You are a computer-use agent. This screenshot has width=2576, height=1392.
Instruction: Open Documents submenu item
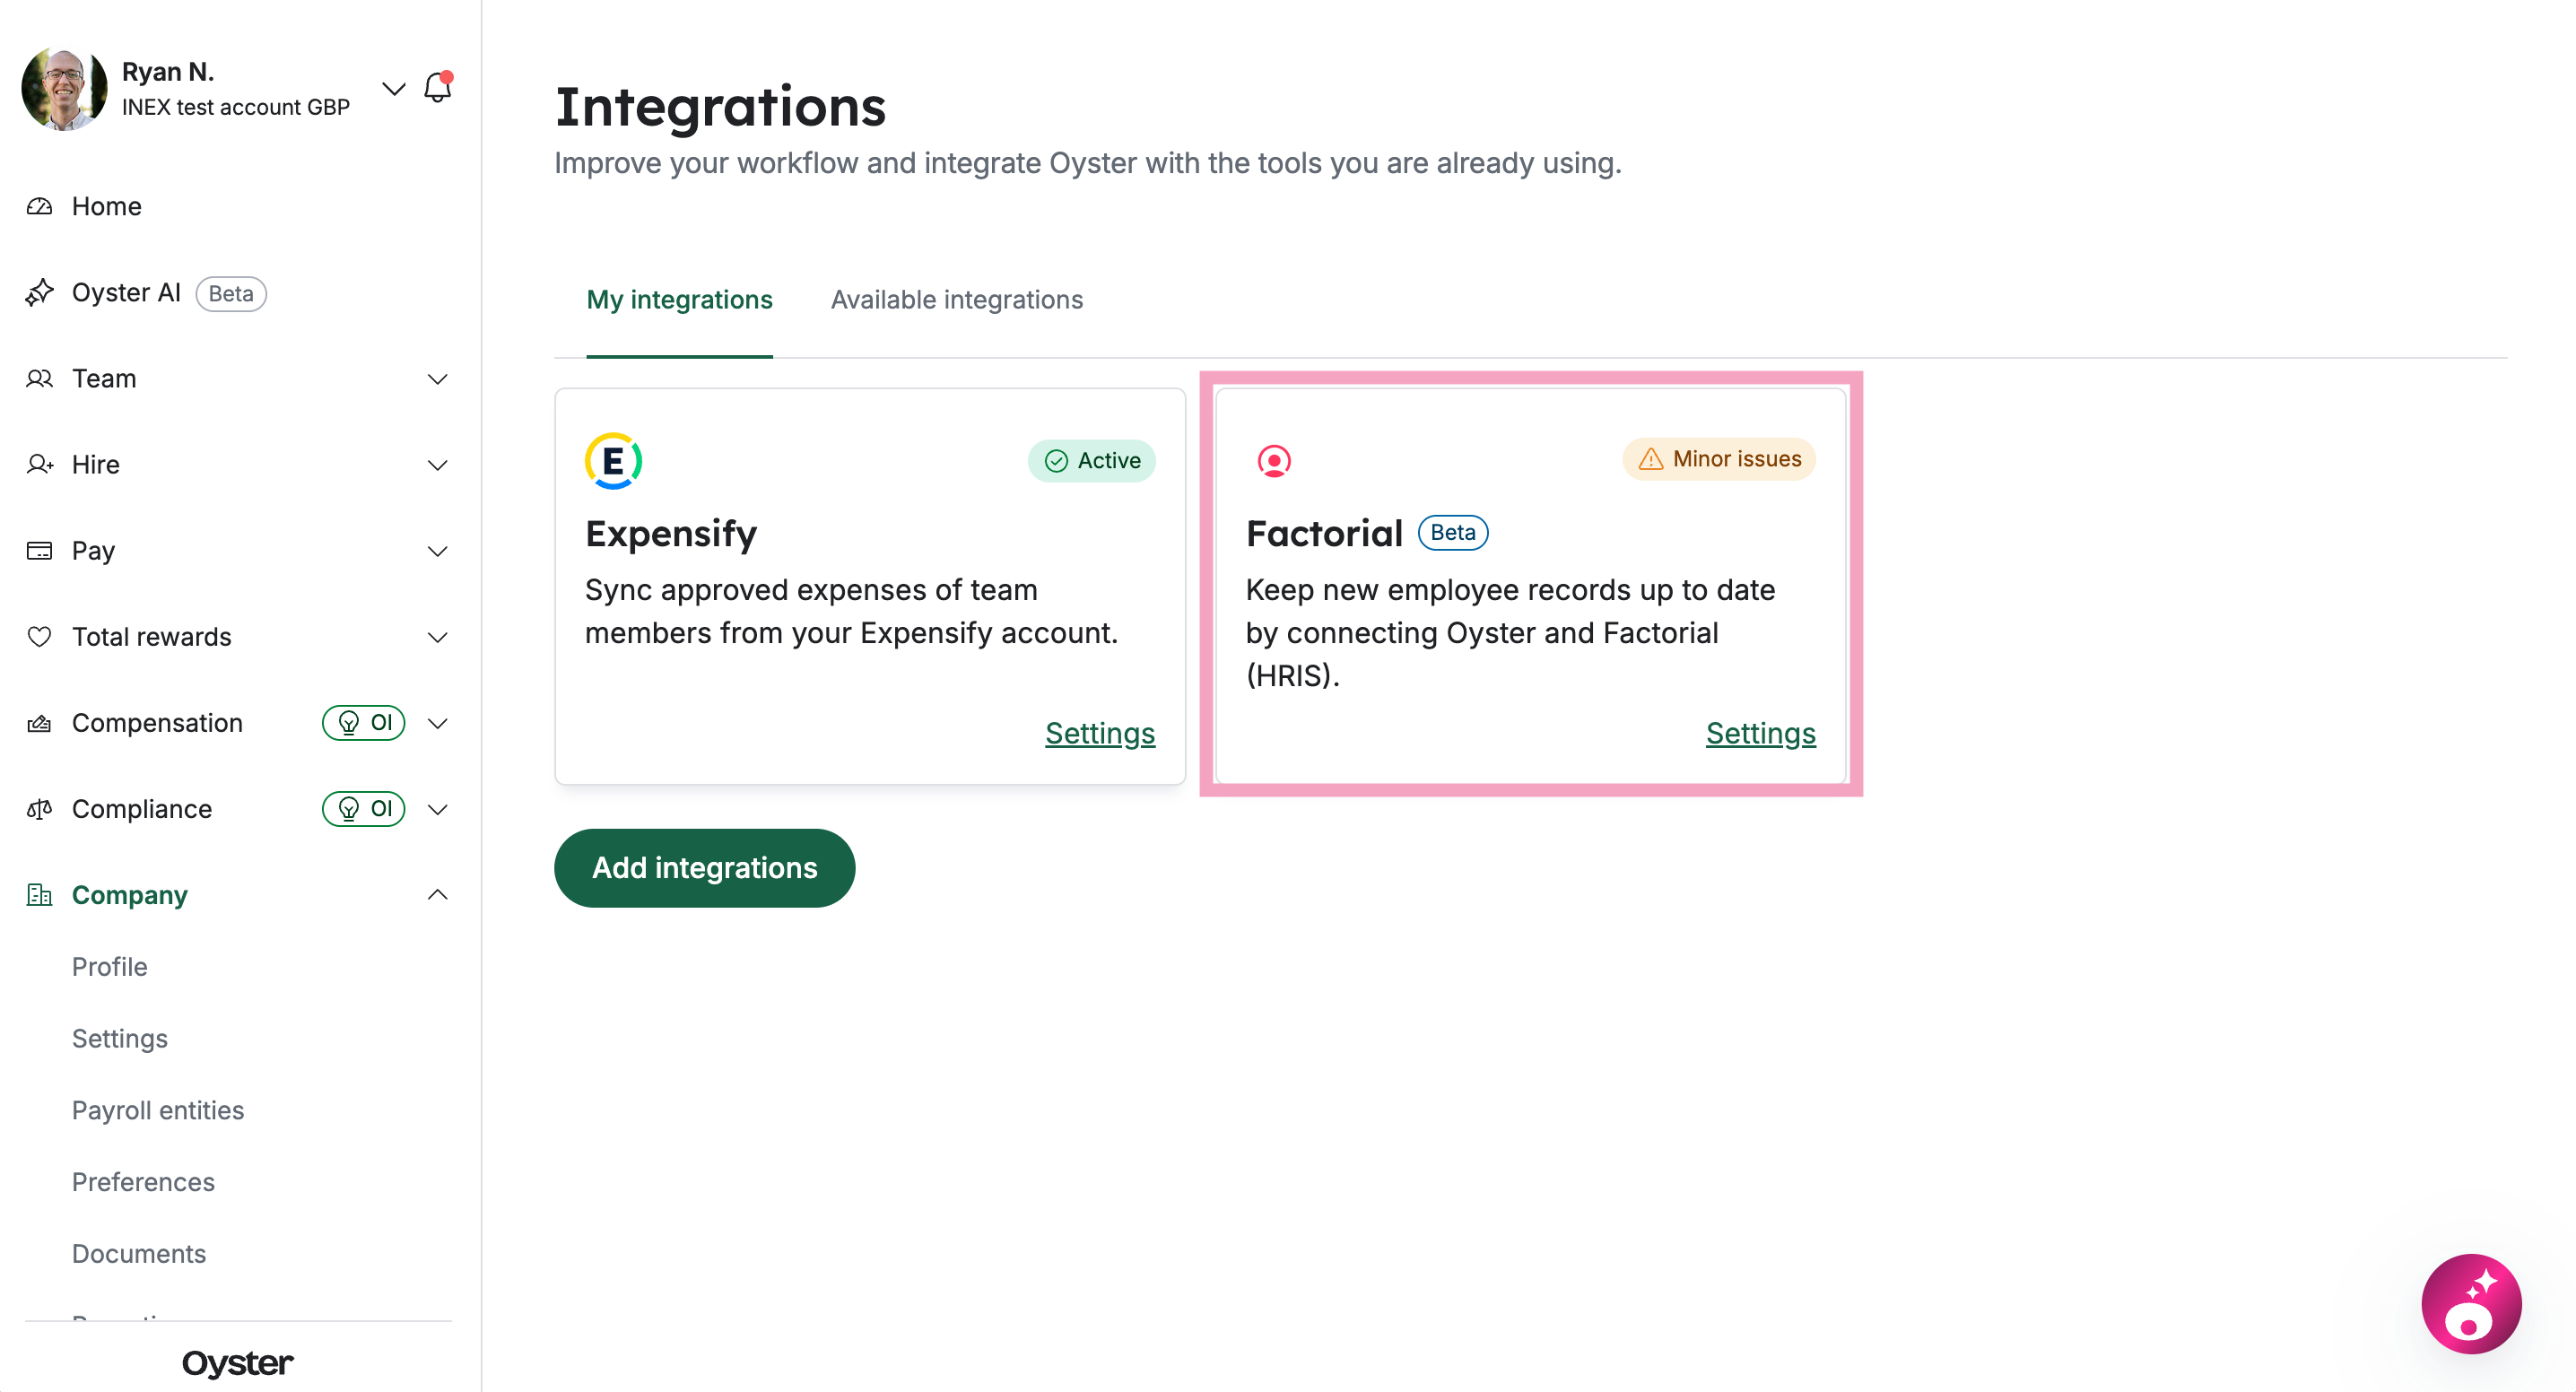pyautogui.click(x=138, y=1254)
